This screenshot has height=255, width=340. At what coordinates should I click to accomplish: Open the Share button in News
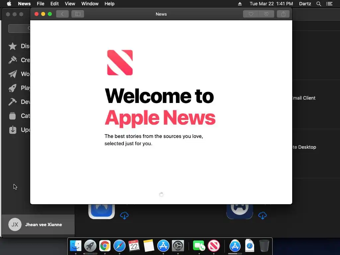point(283,14)
